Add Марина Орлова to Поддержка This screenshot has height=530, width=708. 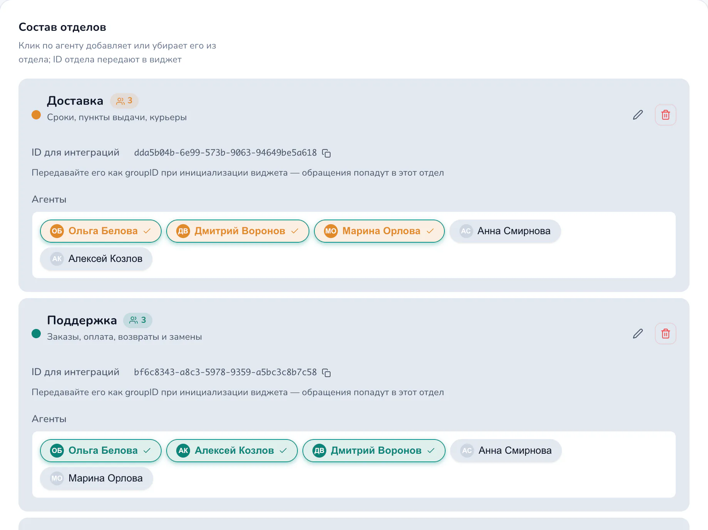coord(97,478)
